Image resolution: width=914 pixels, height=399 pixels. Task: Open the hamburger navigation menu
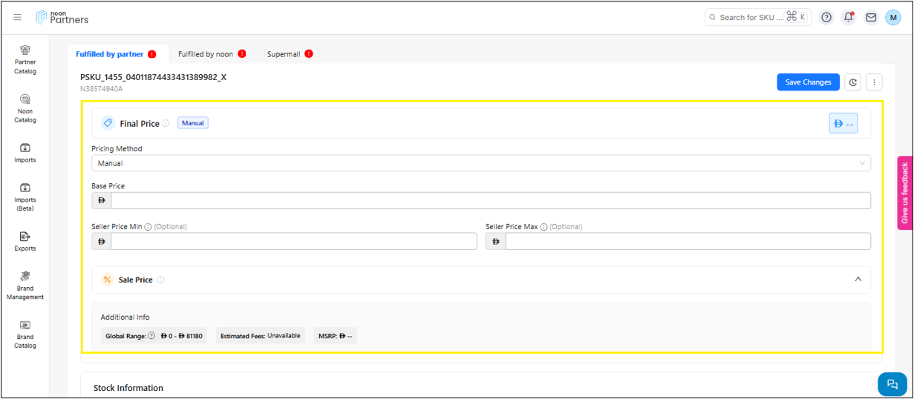tap(18, 17)
